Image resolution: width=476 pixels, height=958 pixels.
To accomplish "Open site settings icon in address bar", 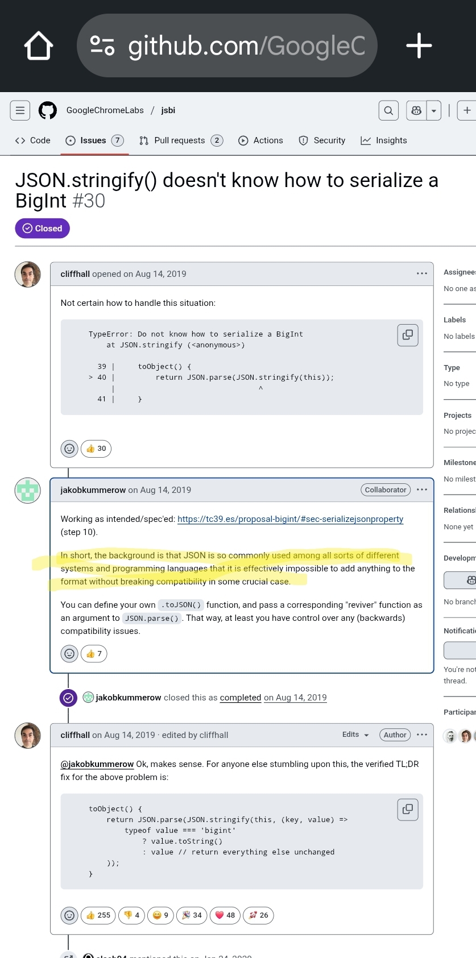I will point(102,45).
